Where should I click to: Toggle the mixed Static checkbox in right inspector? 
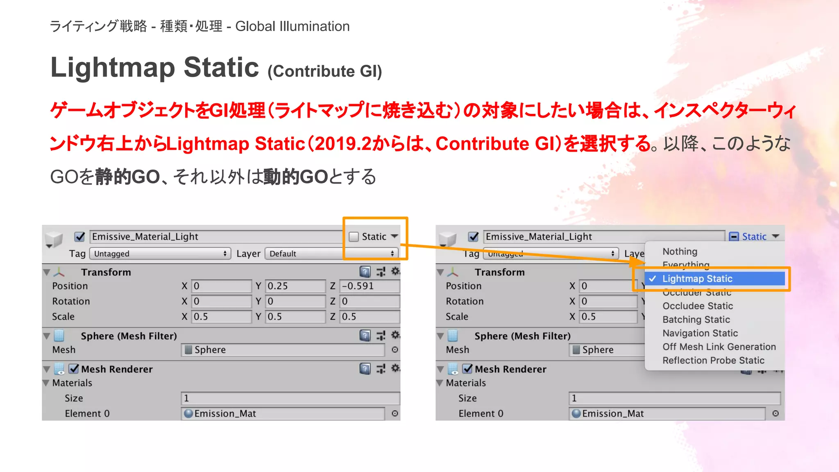pos(734,236)
